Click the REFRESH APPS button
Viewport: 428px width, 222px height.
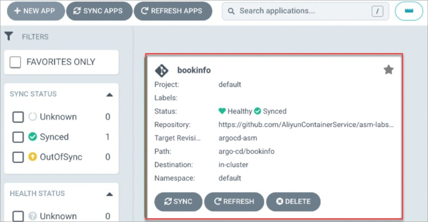pyautogui.click(x=173, y=11)
